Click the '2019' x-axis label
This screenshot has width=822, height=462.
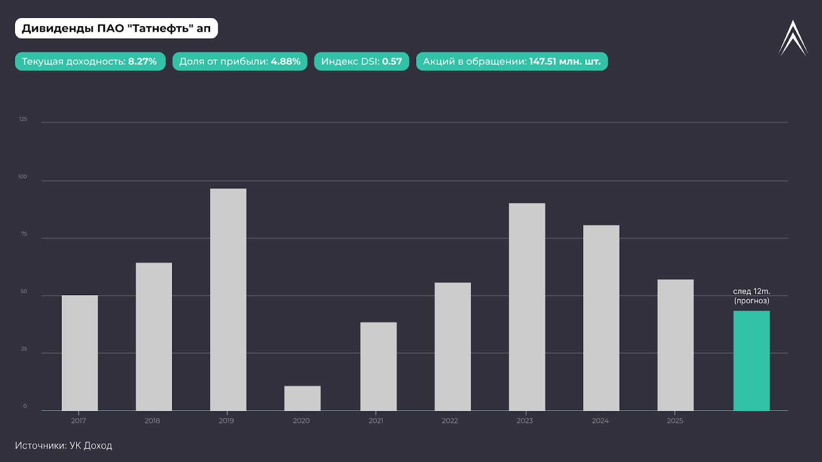pos(227,421)
